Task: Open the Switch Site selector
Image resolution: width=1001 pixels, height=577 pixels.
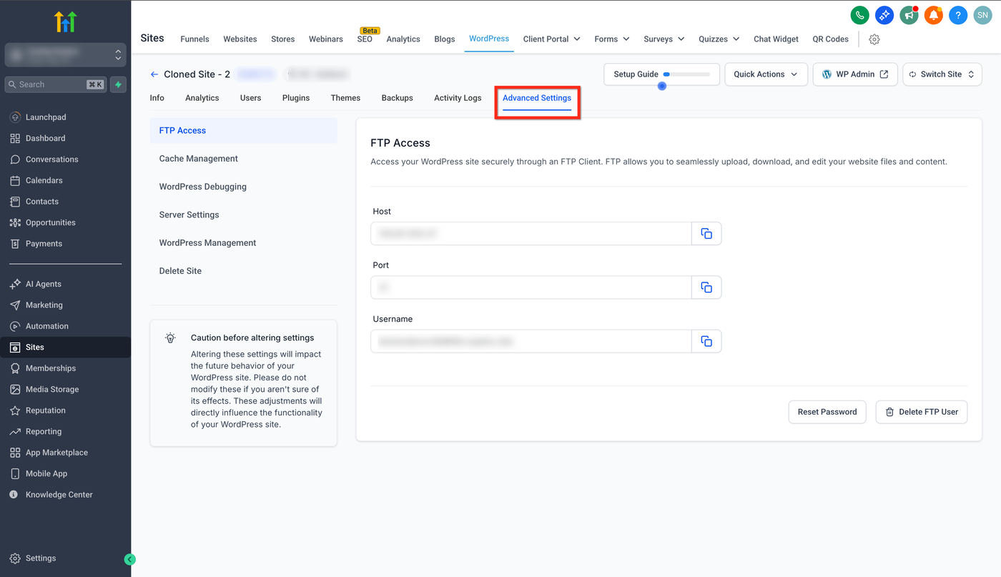Action: coord(942,74)
